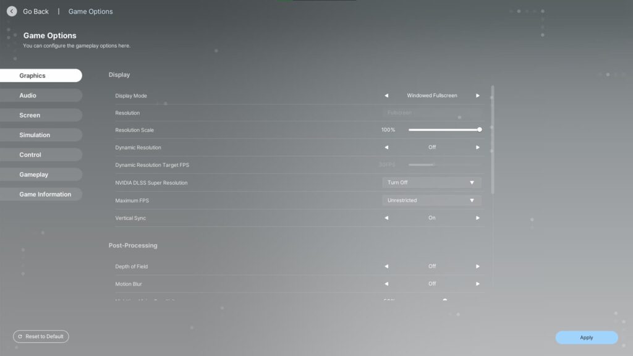Image resolution: width=633 pixels, height=356 pixels.
Task: Turn off Vertical Sync using its left arrow
Action: (387, 218)
